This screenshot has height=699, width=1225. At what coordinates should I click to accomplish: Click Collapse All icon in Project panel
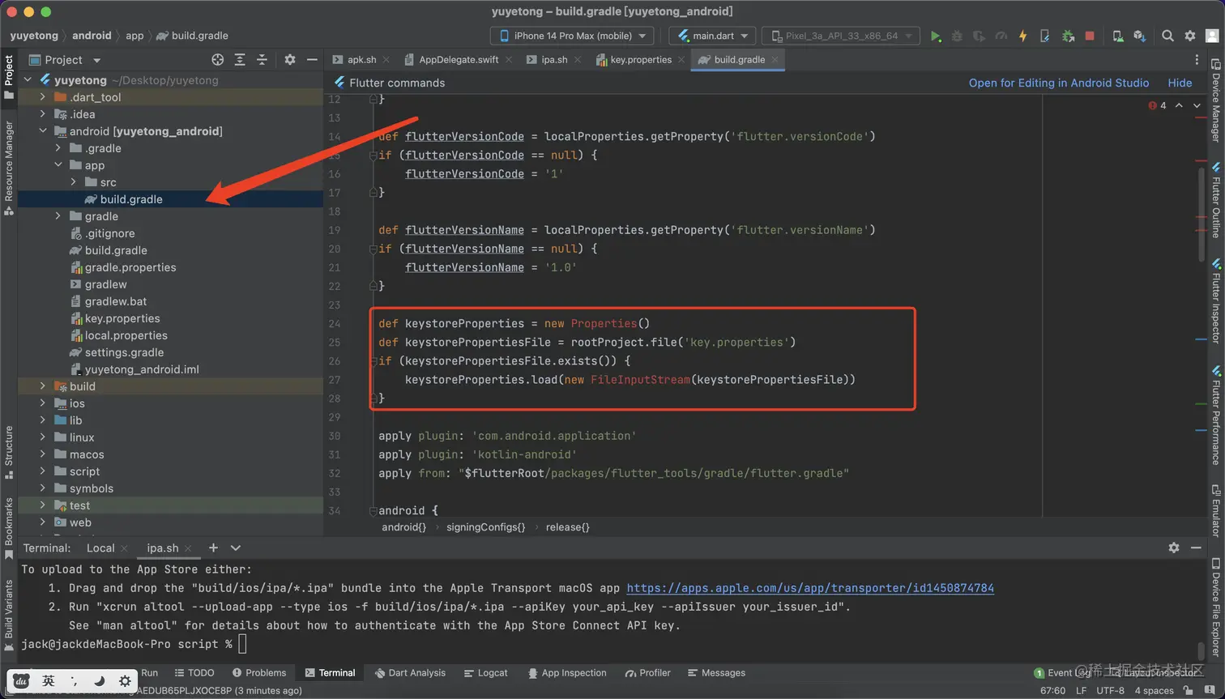tap(262, 60)
